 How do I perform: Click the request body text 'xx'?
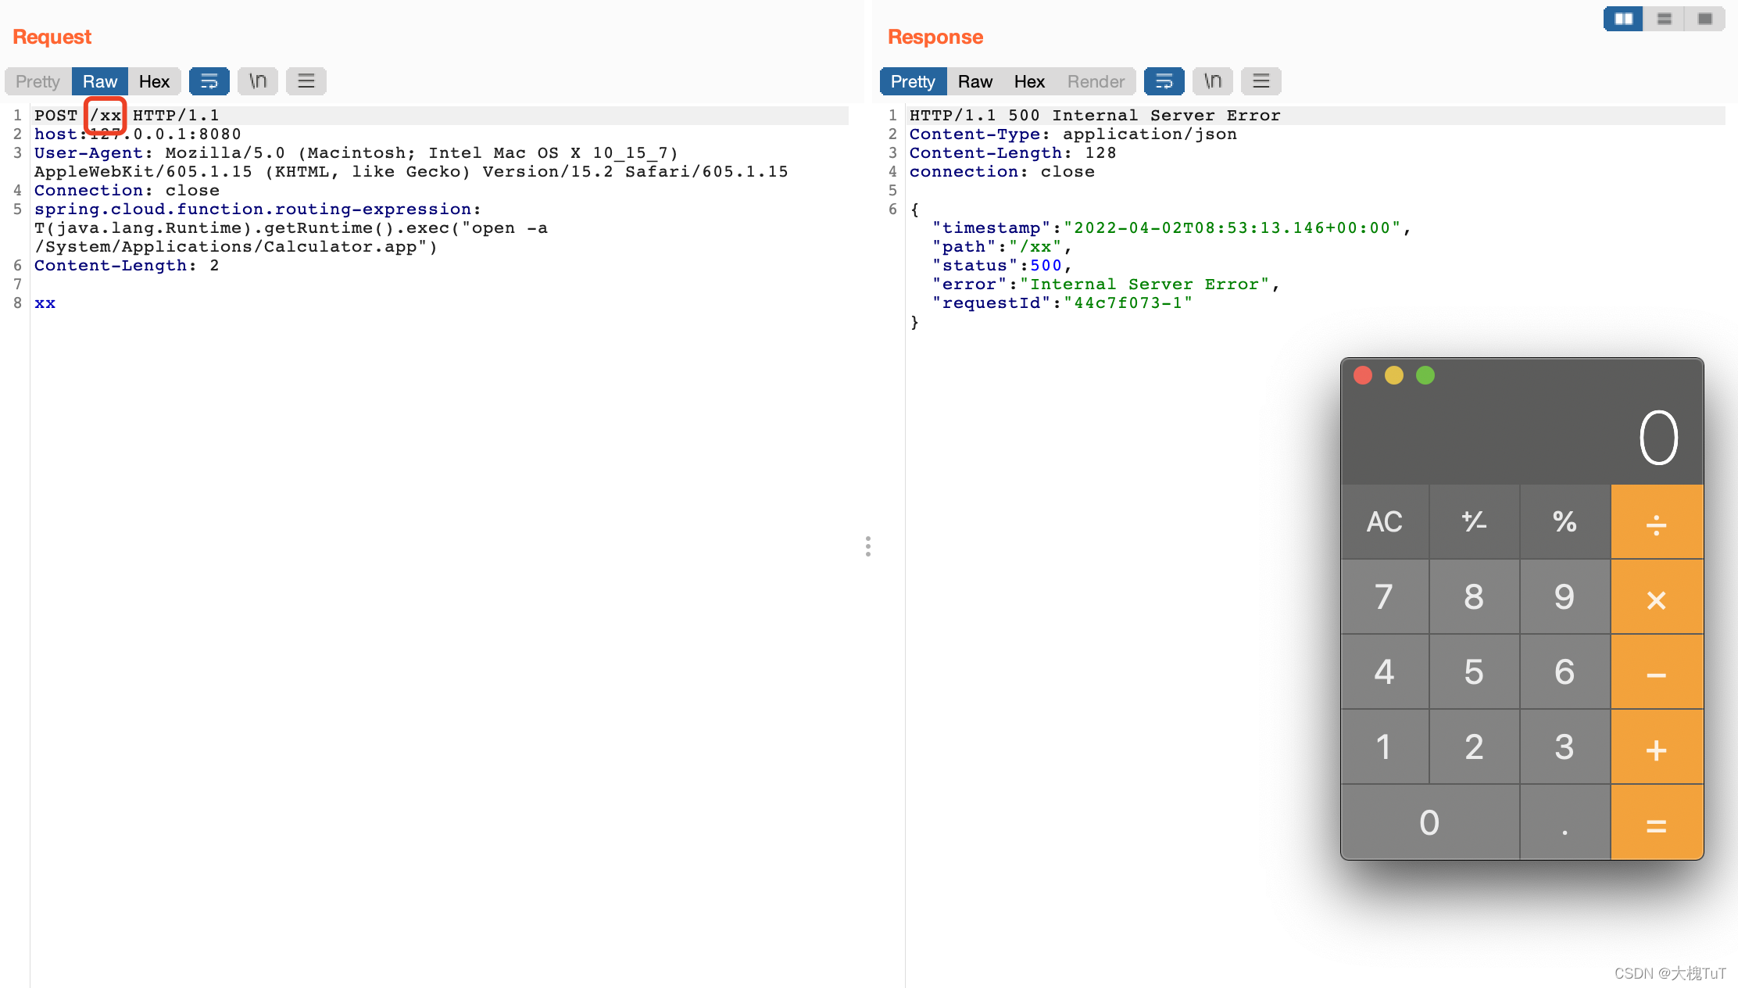(45, 303)
